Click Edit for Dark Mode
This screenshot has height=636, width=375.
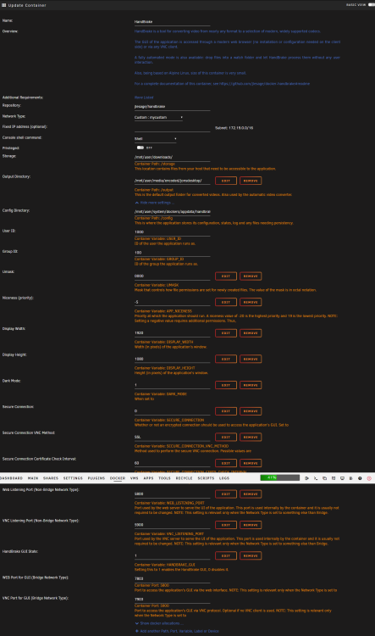[226, 385]
